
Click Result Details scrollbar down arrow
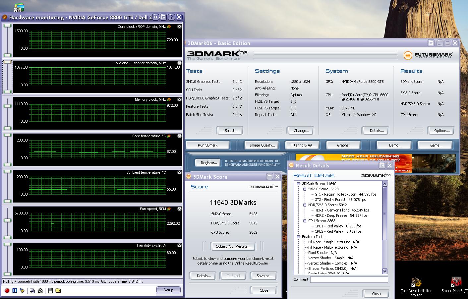(385, 271)
